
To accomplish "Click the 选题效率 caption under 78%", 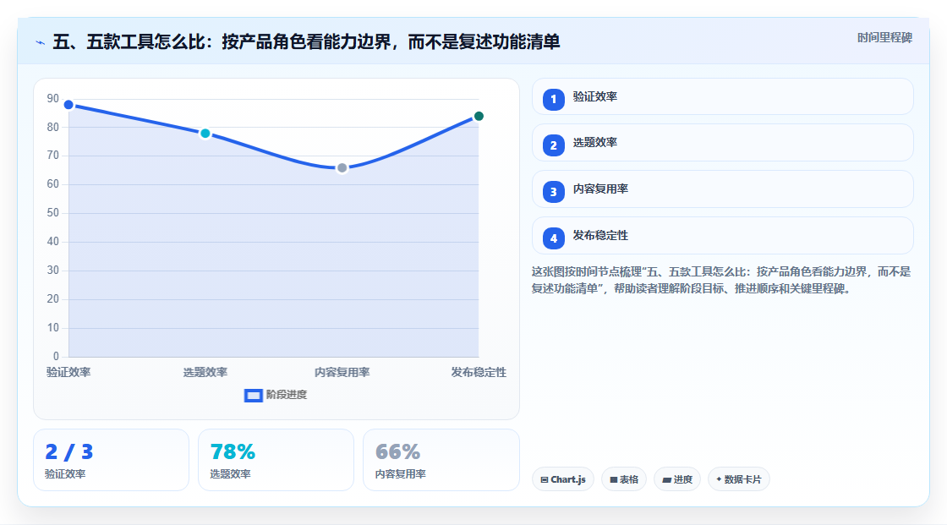I will [x=230, y=474].
